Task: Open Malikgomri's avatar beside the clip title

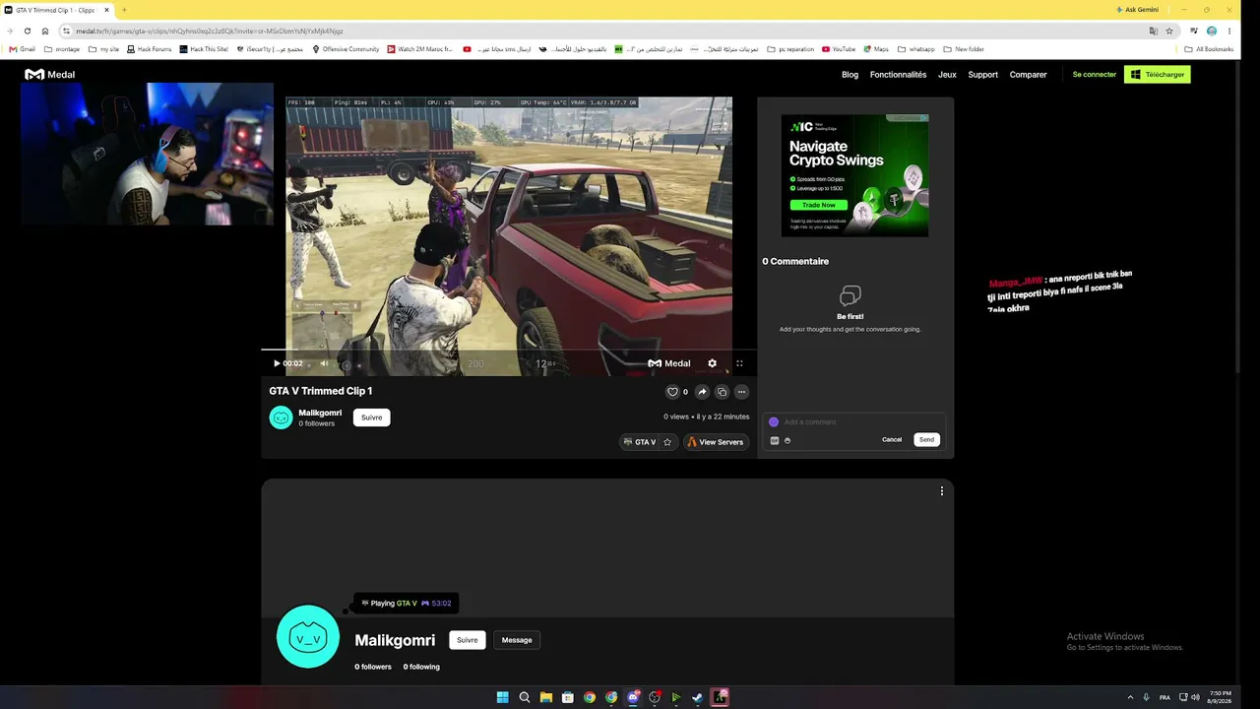Action: 282,418
